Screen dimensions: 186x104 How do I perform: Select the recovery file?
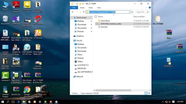point(104,27)
